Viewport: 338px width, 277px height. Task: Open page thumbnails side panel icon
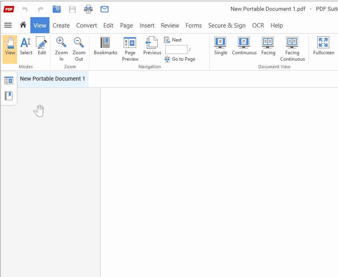pos(9,81)
